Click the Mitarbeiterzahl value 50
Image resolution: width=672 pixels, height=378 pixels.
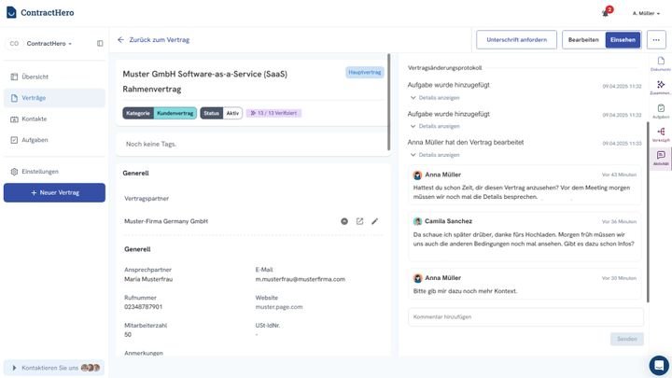(128, 335)
